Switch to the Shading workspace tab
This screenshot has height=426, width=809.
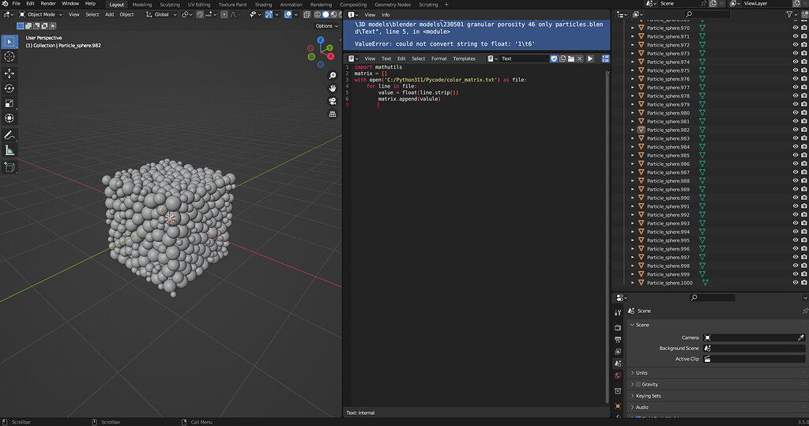(x=263, y=5)
